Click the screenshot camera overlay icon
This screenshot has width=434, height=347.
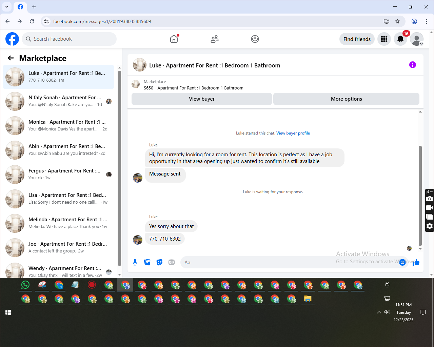click(x=430, y=199)
